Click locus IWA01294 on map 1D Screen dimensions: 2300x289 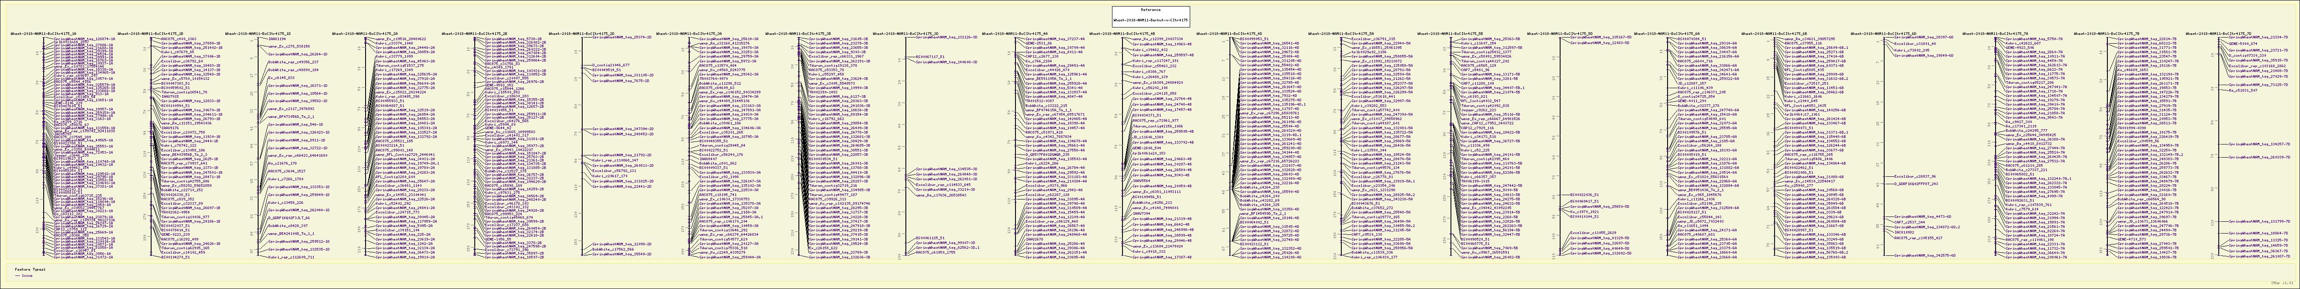click(x=277, y=39)
